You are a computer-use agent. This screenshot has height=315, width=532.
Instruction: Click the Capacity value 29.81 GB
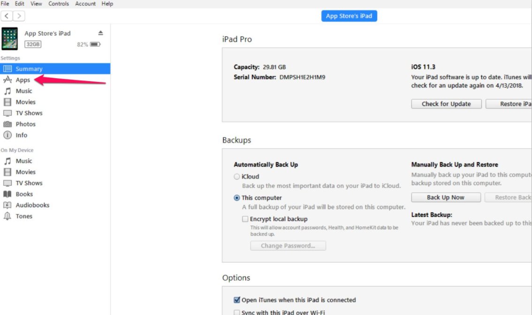[x=274, y=67]
